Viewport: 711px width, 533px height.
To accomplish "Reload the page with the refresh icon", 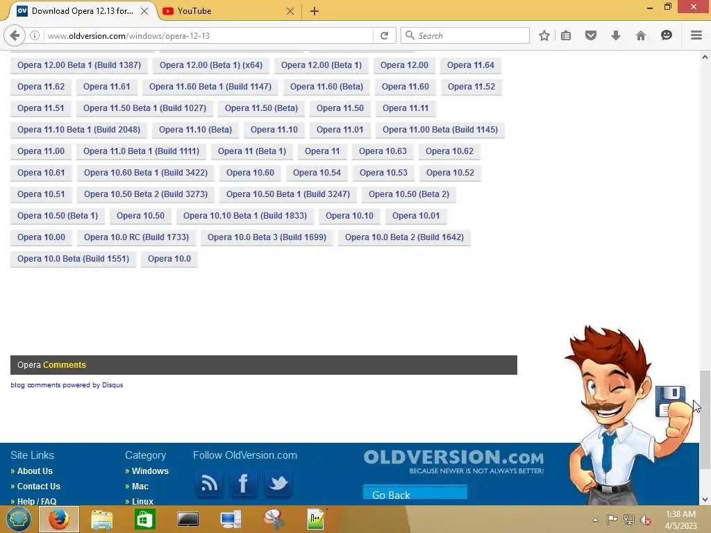I will pyautogui.click(x=384, y=35).
